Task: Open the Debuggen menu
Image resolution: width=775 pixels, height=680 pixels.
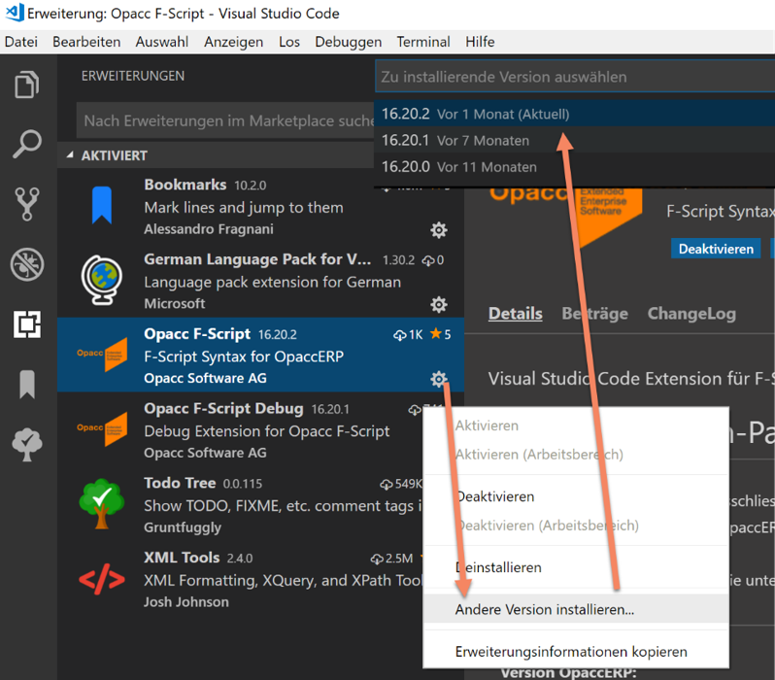Action: pyautogui.click(x=349, y=42)
